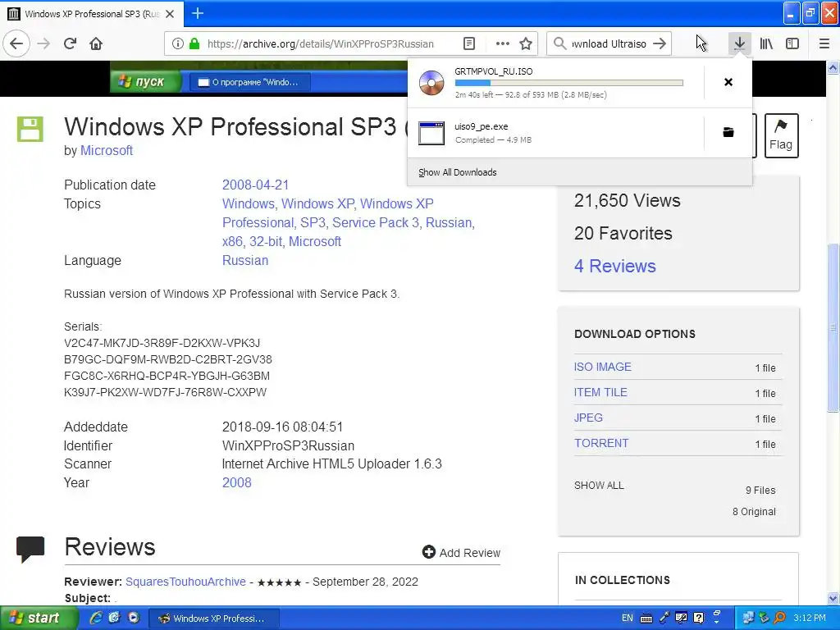Submit the search with arrow button

click(660, 43)
